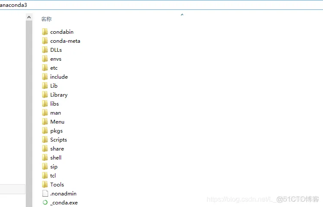Viewport: 323px width, 207px height.
Task: Click the green _conda.exe icon
Action: pos(45,202)
